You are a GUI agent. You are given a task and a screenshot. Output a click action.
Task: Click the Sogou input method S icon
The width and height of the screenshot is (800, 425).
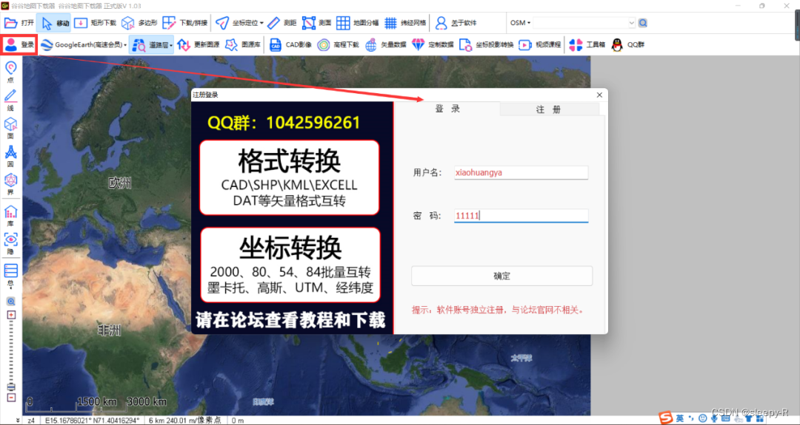[x=666, y=418]
